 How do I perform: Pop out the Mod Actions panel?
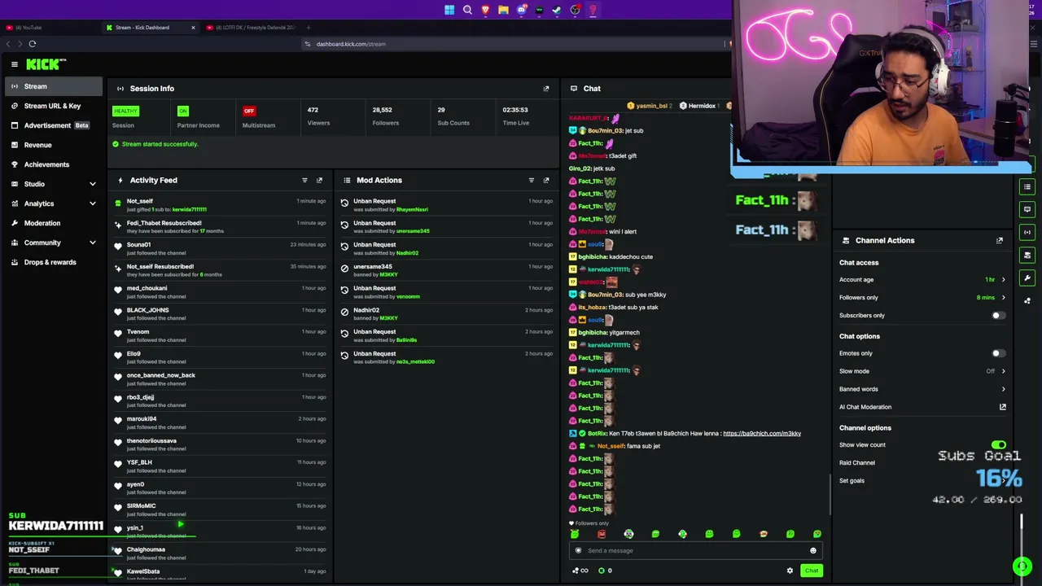[546, 181]
